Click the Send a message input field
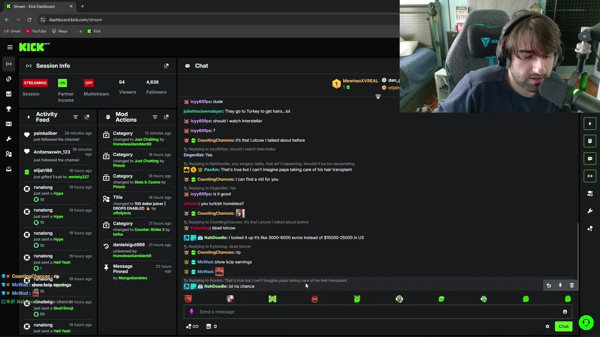This screenshot has width=600, height=337. click(x=377, y=312)
